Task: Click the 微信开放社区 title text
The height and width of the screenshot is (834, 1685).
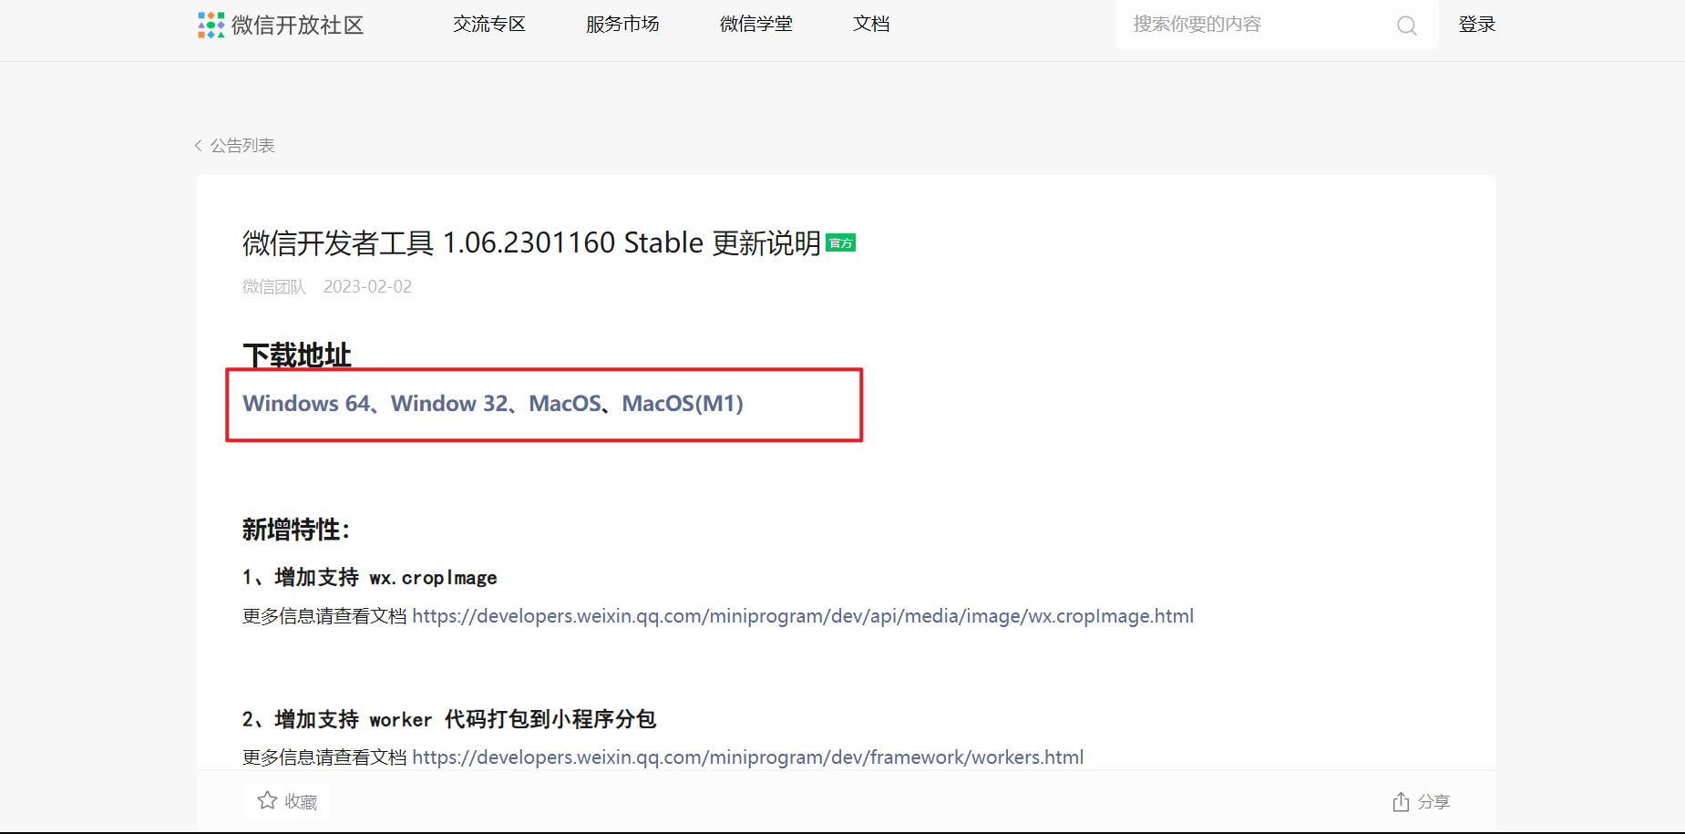Action: tap(298, 25)
